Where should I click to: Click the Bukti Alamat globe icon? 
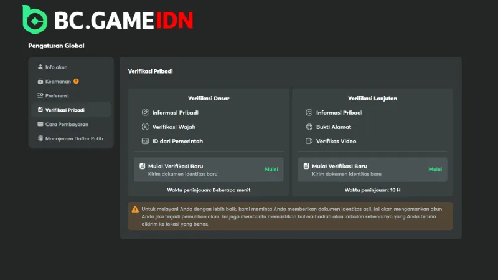[x=309, y=127]
